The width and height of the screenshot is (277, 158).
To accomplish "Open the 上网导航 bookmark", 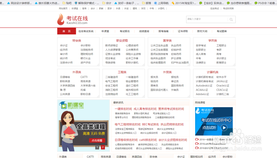I will pyautogui.click(x=161, y=3).
